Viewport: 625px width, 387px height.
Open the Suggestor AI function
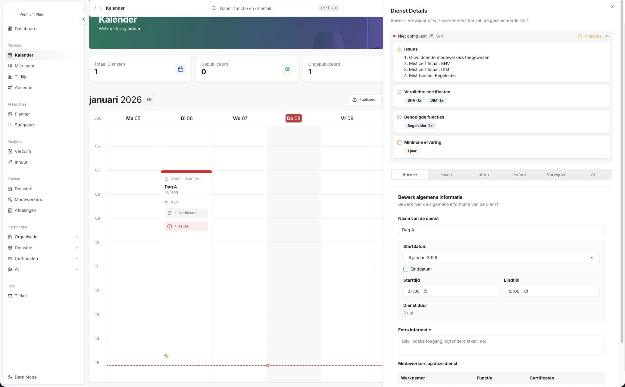pyautogui.click(x=25, y=125)
